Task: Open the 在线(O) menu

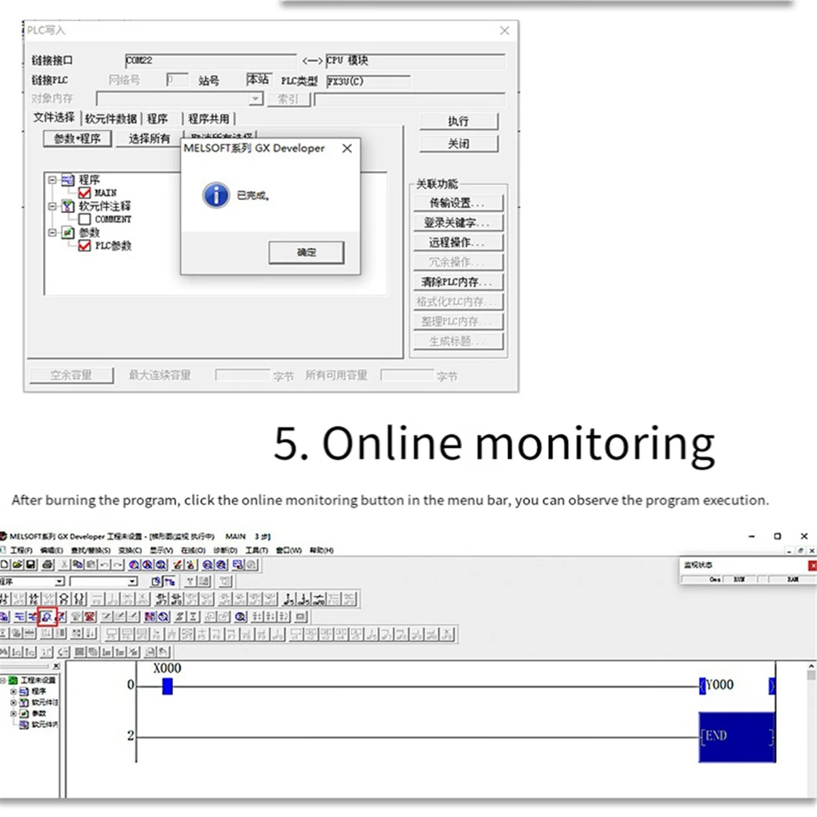Action: coord(193,550)
